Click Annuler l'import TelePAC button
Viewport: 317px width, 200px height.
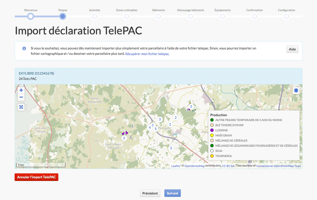(x=36, y=177)
